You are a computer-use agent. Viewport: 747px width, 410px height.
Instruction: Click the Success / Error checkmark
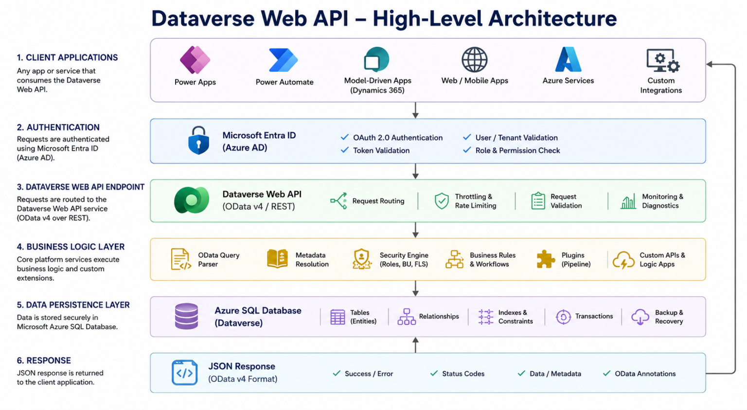[337, 373]
